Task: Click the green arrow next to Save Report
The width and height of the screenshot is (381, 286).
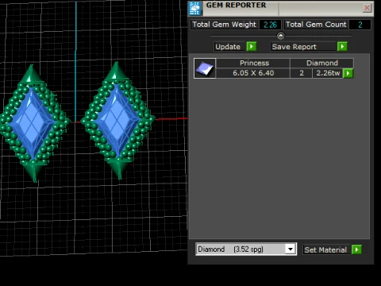Action: point(342,47)
